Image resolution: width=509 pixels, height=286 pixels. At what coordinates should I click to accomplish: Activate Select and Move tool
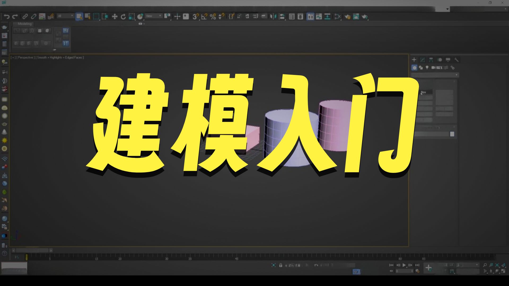coord(115,17)
